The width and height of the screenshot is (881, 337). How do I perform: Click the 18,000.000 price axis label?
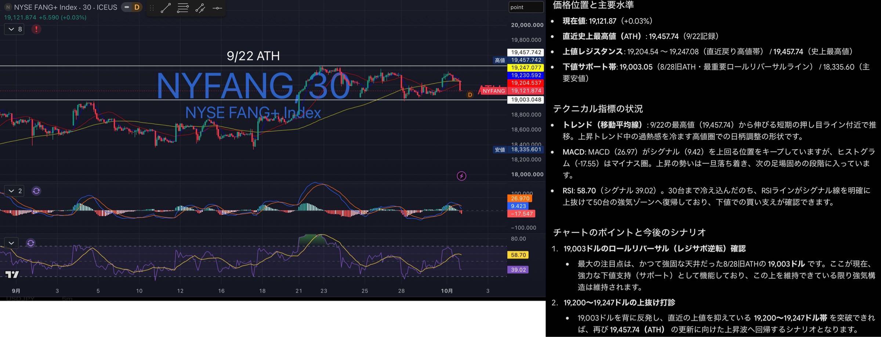pyautogui.click(x=527, y=174)
